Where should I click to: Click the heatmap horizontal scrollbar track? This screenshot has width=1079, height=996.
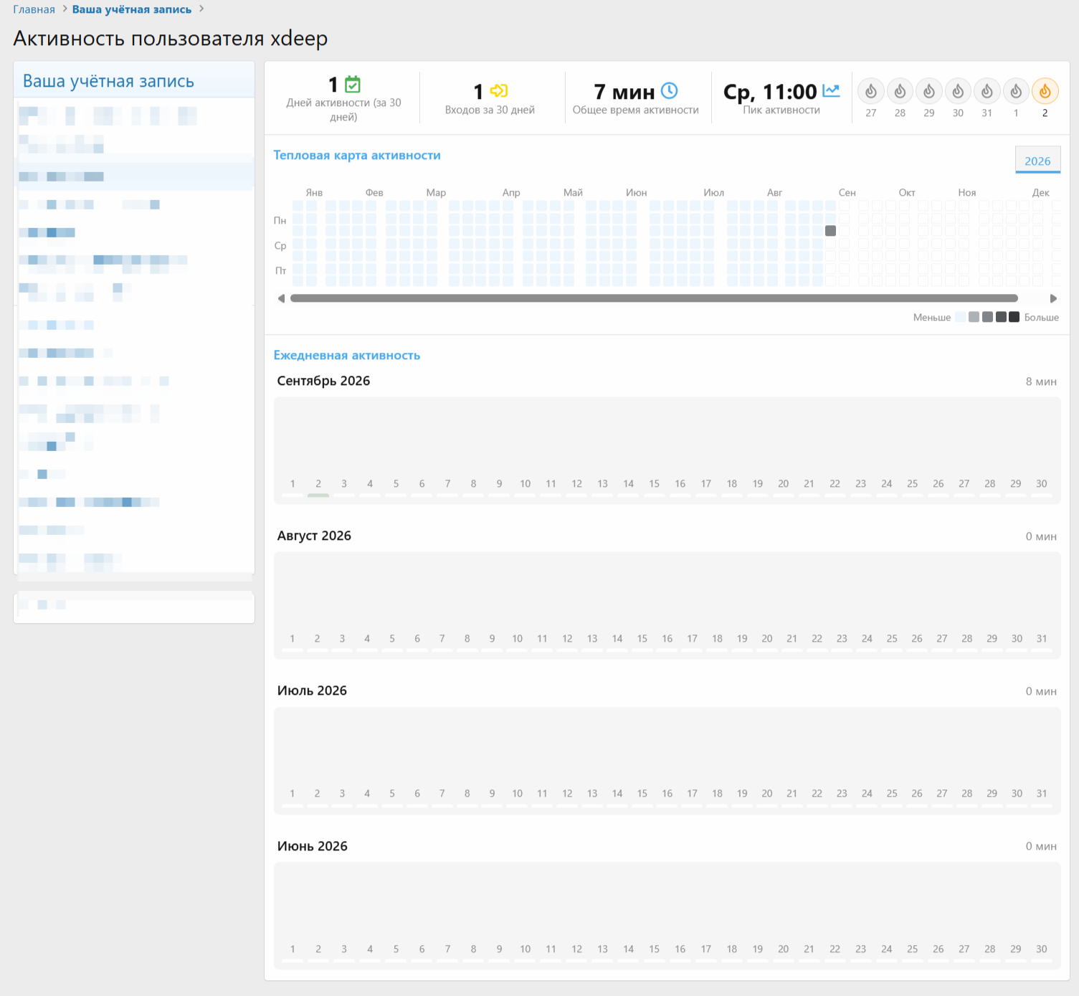click(x=654, y=298)
